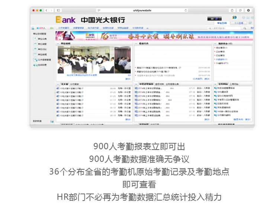279x211 pixels.
Task: Click the portal search input field
Action: (224, 28)
